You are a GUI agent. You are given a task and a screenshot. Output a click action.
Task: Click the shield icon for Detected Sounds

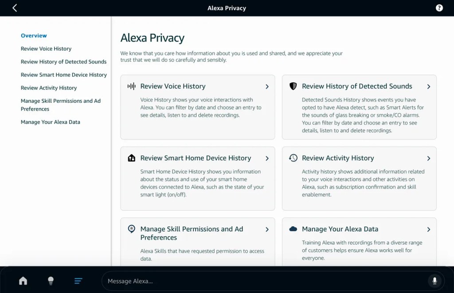tap(293, 86)
